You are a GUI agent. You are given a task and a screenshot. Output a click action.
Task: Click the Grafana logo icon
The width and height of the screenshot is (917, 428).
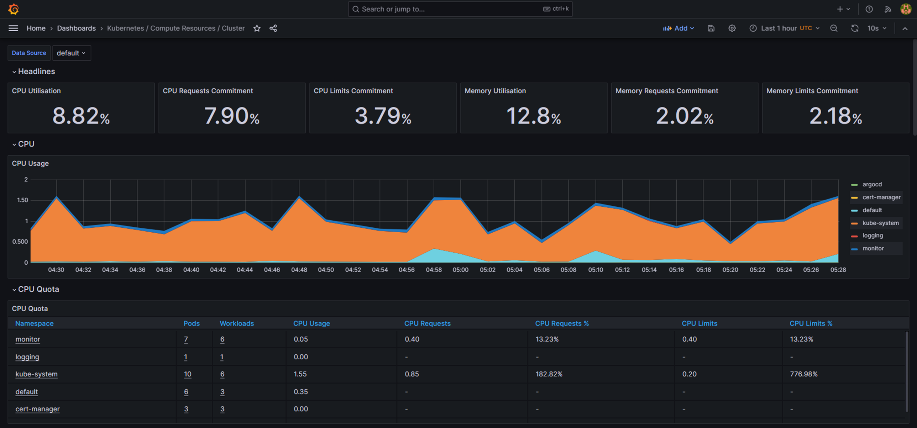14,9
